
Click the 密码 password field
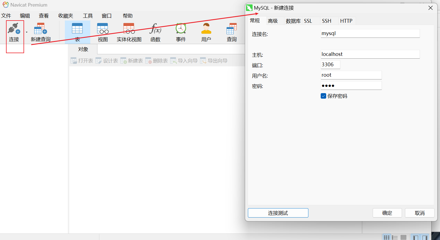(x=351, y=85)
